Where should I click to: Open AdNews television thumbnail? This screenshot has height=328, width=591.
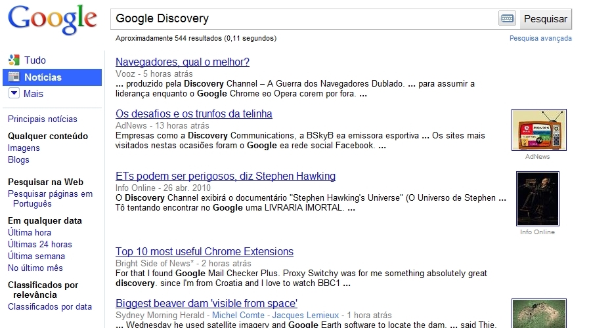(538, 130)
